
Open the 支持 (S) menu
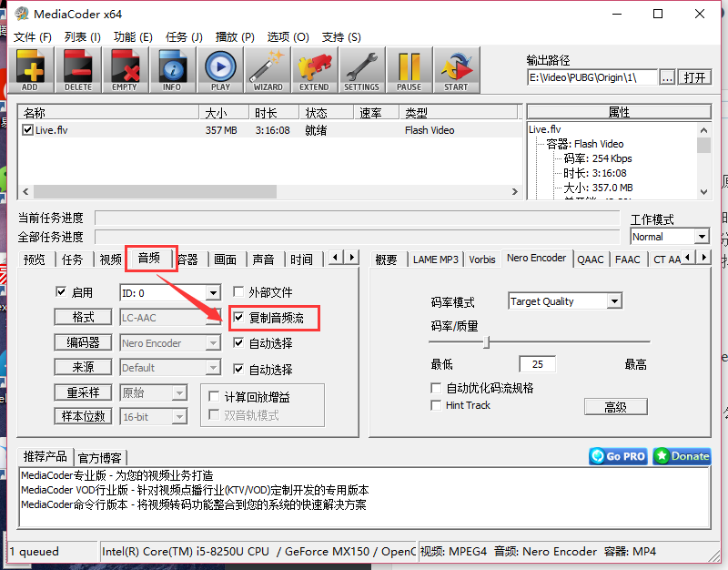click(341, 37)
